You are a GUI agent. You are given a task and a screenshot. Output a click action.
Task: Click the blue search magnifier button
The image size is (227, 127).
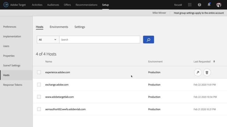click(x=148, y=40)
